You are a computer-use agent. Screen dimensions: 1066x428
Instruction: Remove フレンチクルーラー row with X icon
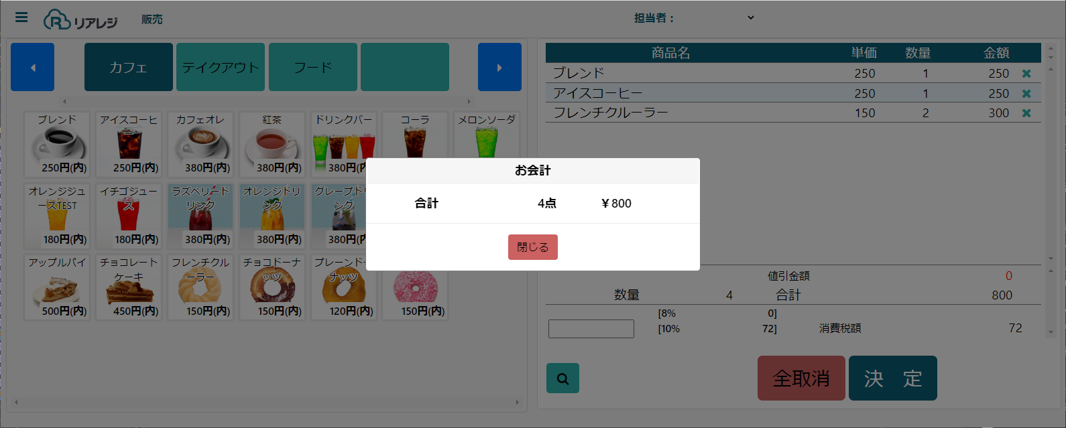tap(1026, 113)
